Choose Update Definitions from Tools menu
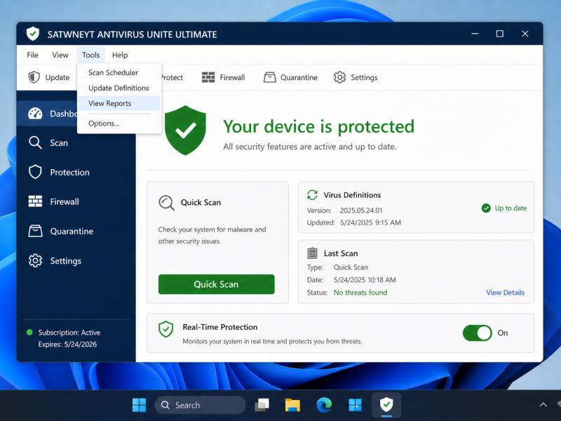The height and width of the screenshot is (421, 561). tap(119, 88)
